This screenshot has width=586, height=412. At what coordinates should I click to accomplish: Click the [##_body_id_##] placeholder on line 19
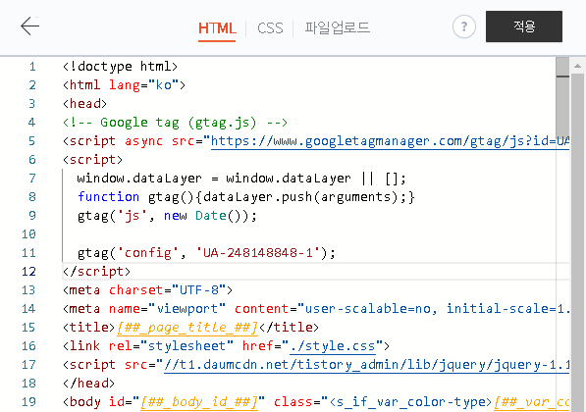(199, 402)
